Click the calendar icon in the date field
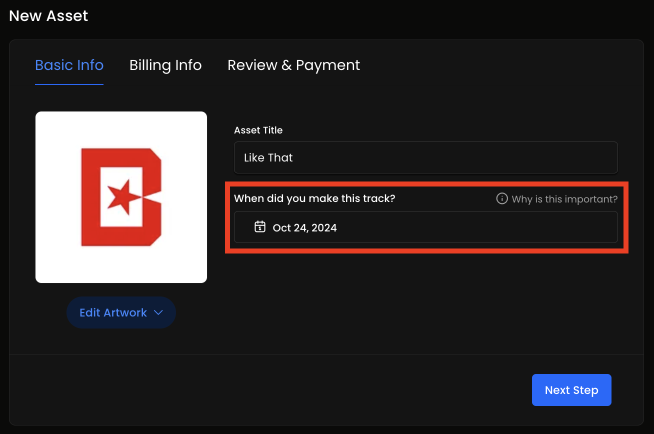 tap(259, 227)
